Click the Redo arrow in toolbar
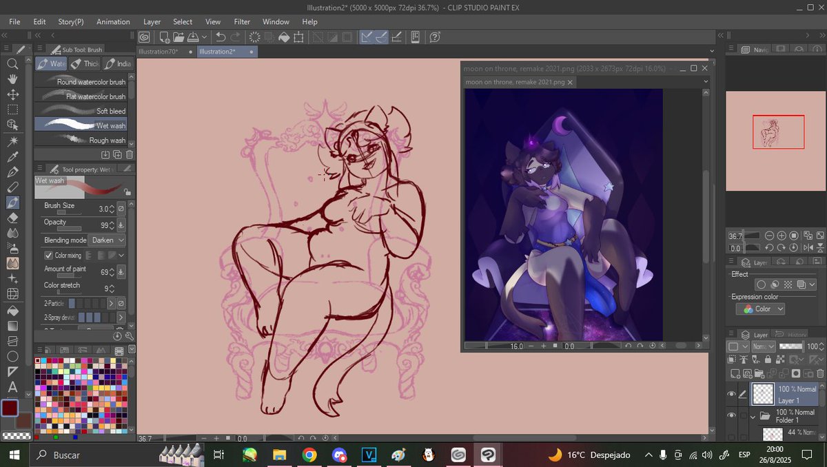827x467 pixels. click(x=236, y=37)
